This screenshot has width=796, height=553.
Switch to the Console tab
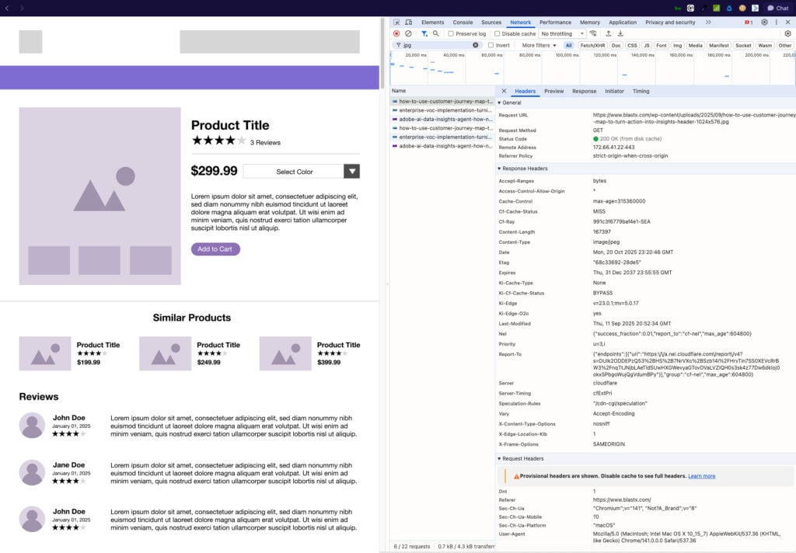click(x=463, y=23)
